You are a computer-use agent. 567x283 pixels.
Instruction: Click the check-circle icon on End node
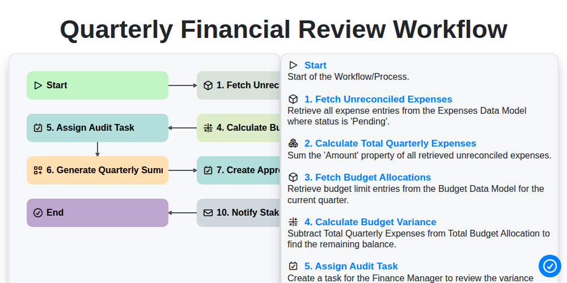[x=38, y=213]
